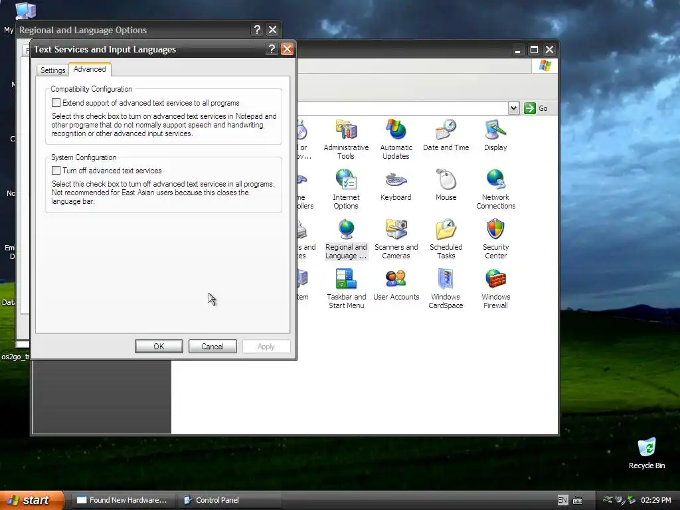Close the Text Services and Input Languages dialog

tap(287, 49)
